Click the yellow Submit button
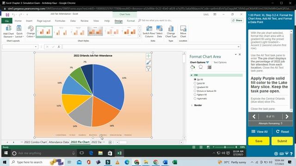This screenshot has height=166, width=296. [282, 141]
